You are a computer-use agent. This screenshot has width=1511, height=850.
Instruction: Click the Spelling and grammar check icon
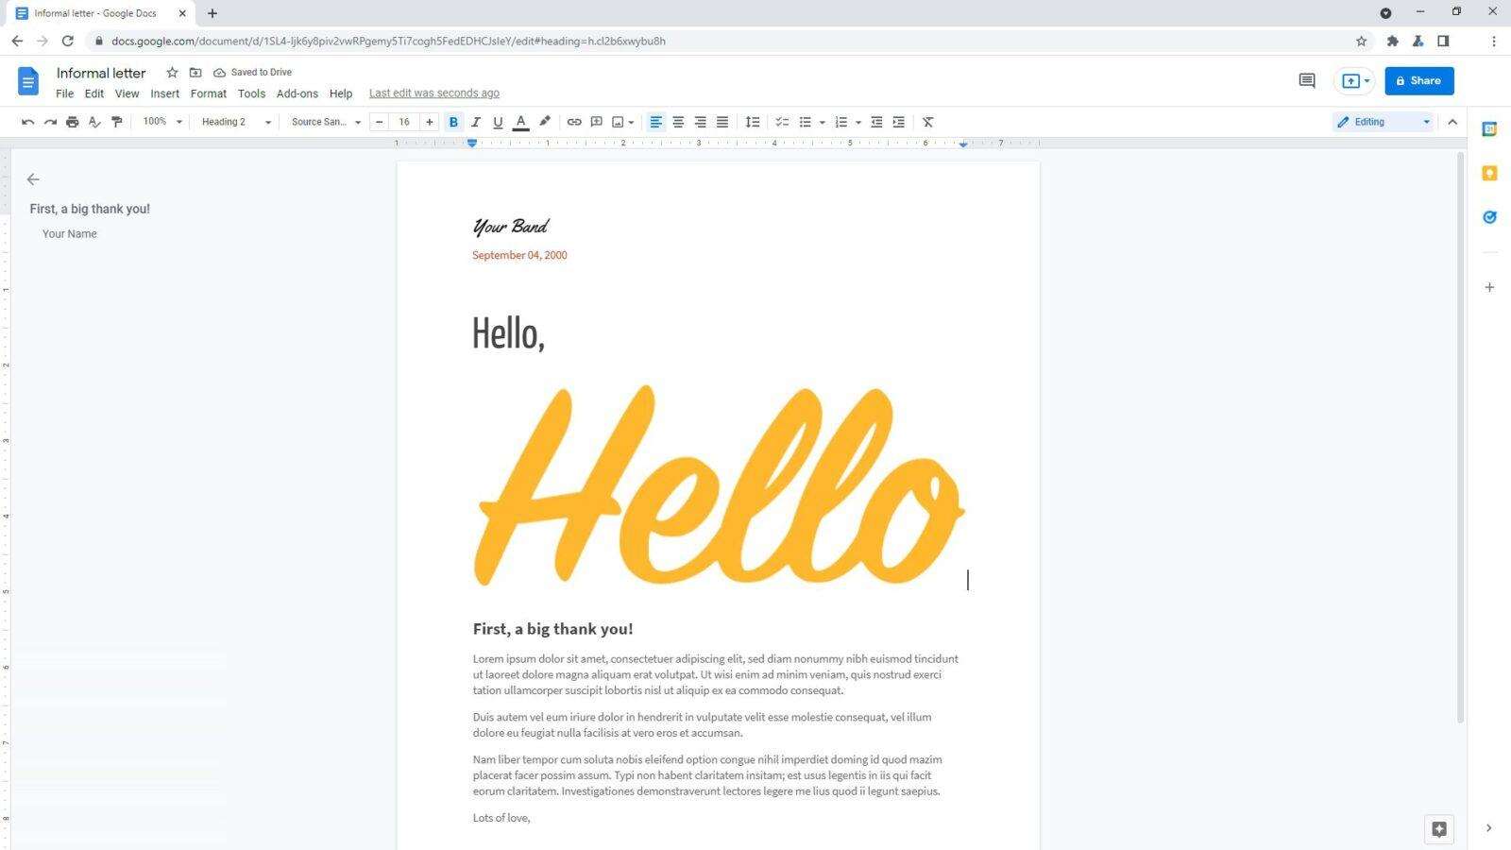pyautogui.click(x=94, y=121)
